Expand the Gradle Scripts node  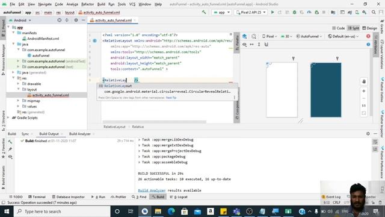[8, 118]
